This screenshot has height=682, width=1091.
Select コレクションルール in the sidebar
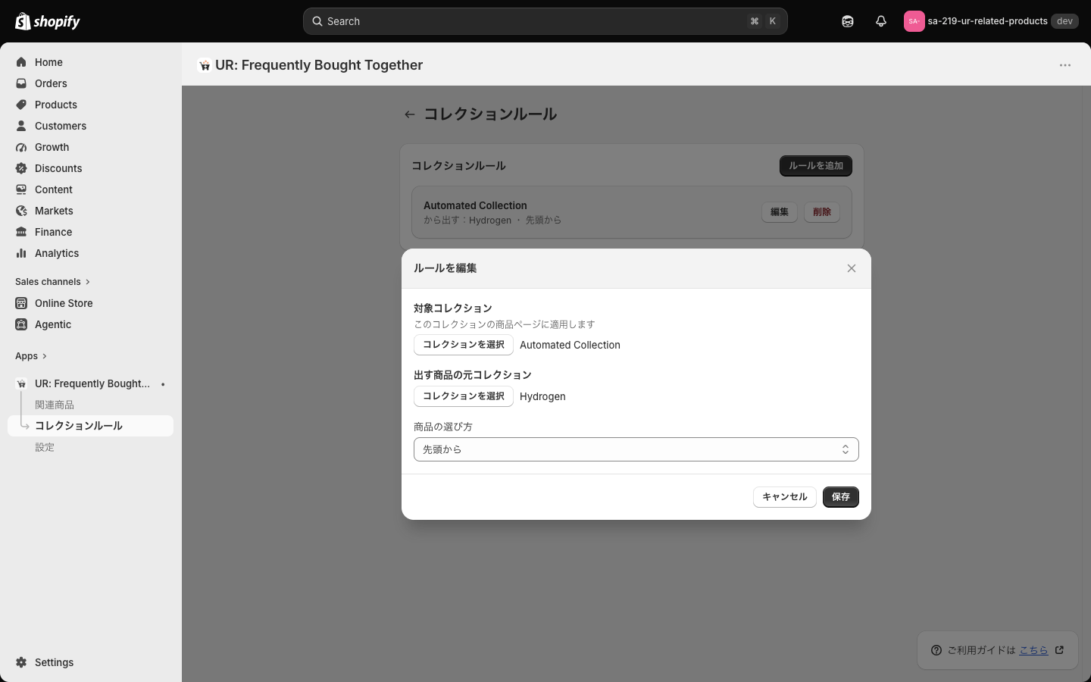point(91,426)
